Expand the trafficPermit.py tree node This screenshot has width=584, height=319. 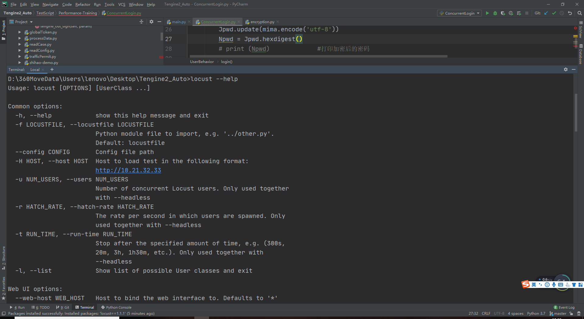pyautogui.click(x=20, y=57)
